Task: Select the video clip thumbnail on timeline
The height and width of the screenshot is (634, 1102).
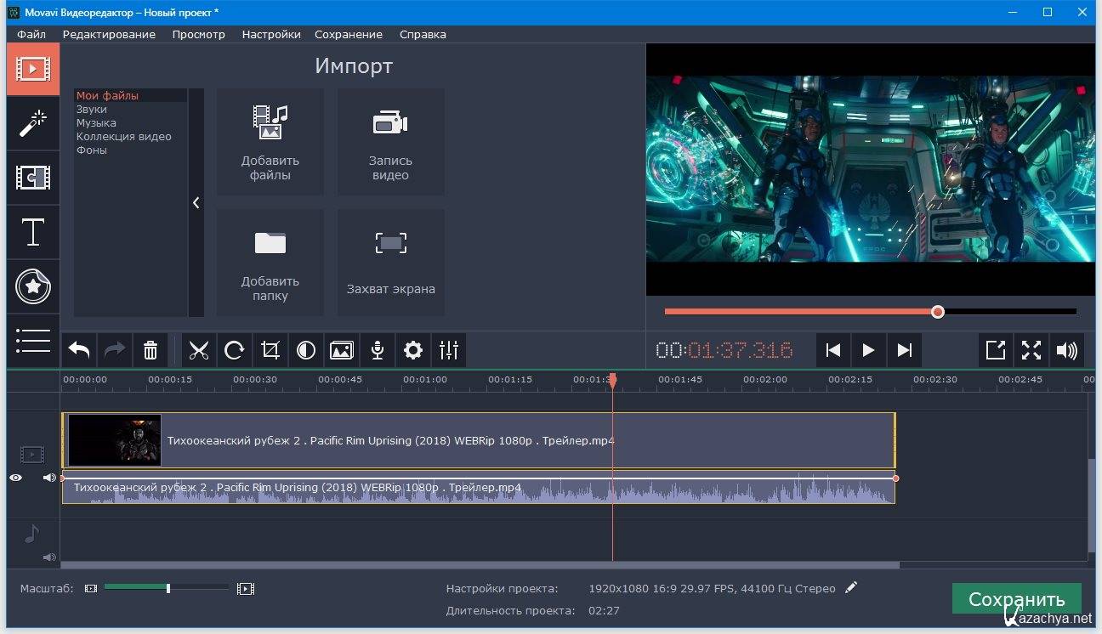Action: (x=115, y=440)
